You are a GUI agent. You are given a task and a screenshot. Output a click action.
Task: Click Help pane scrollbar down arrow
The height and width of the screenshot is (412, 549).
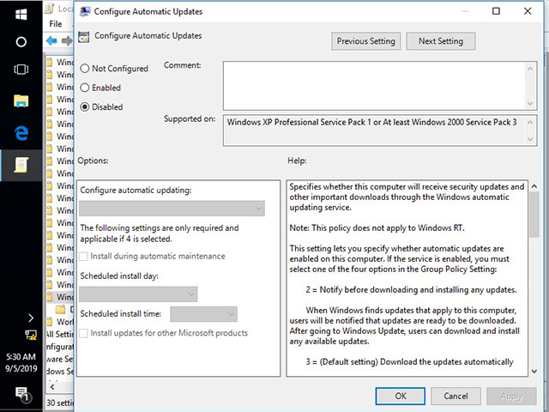(x=534, y=371)
